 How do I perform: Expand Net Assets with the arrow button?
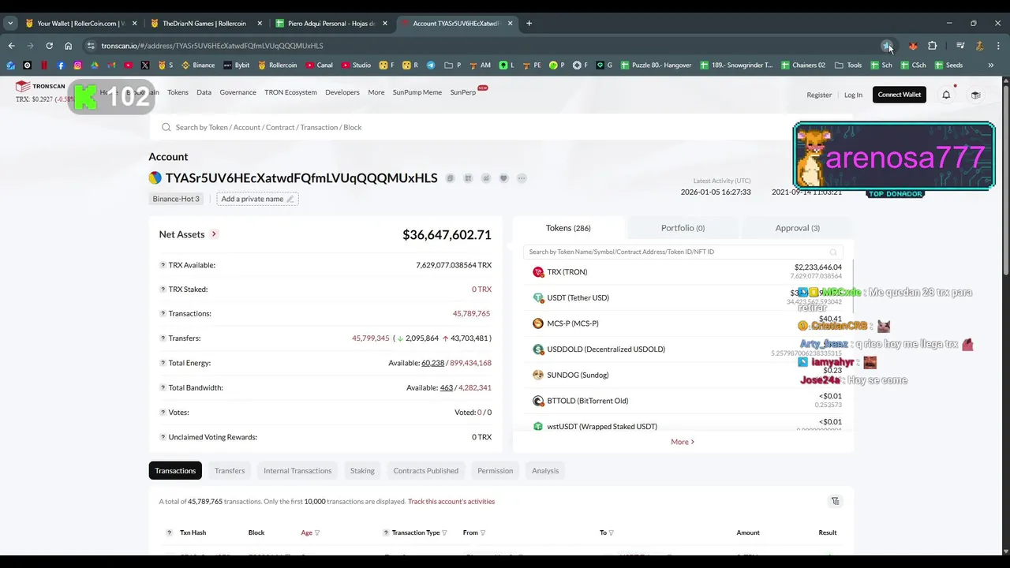point(214,234)
